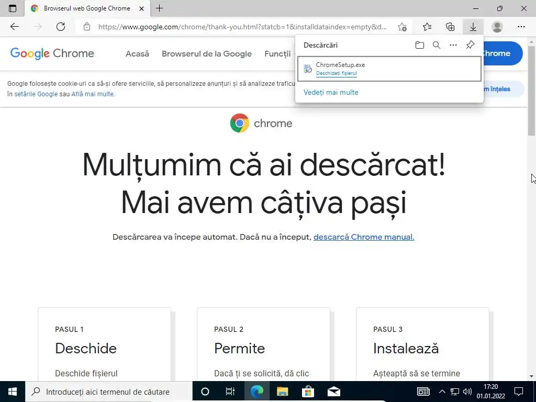Add page to favorites star icon
536x402 pixels.
[x=403, y=27]
